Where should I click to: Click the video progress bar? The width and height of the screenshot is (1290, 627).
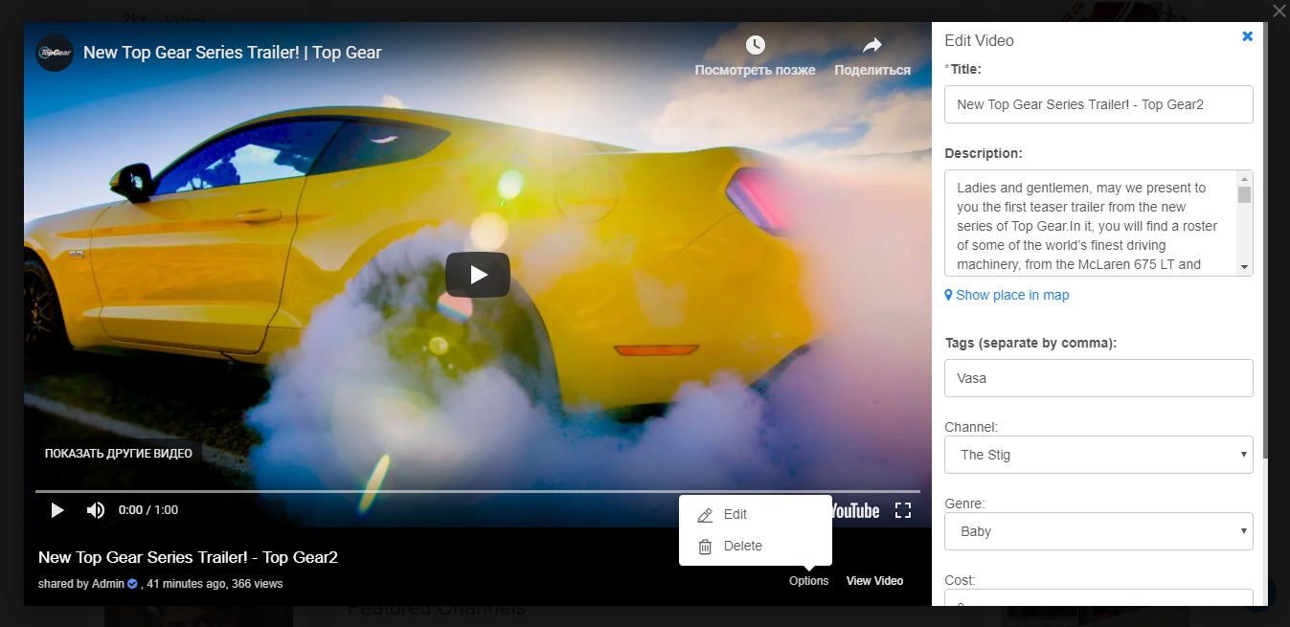click(477, 491)
